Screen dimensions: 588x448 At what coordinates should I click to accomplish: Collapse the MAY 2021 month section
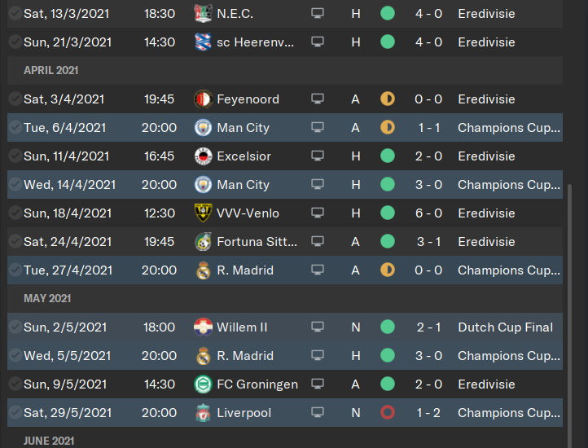pyautogui.click(x=47, y=299)
